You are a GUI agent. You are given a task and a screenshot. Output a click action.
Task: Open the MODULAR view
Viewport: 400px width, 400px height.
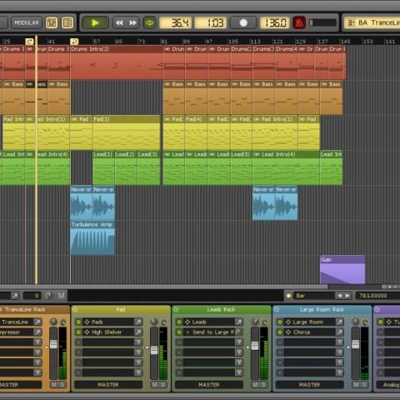tap(27, 22)
